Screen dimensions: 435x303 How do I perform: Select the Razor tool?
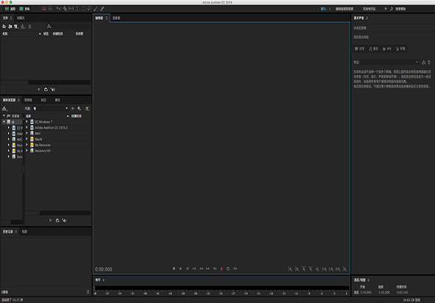[x=65, y=9]
